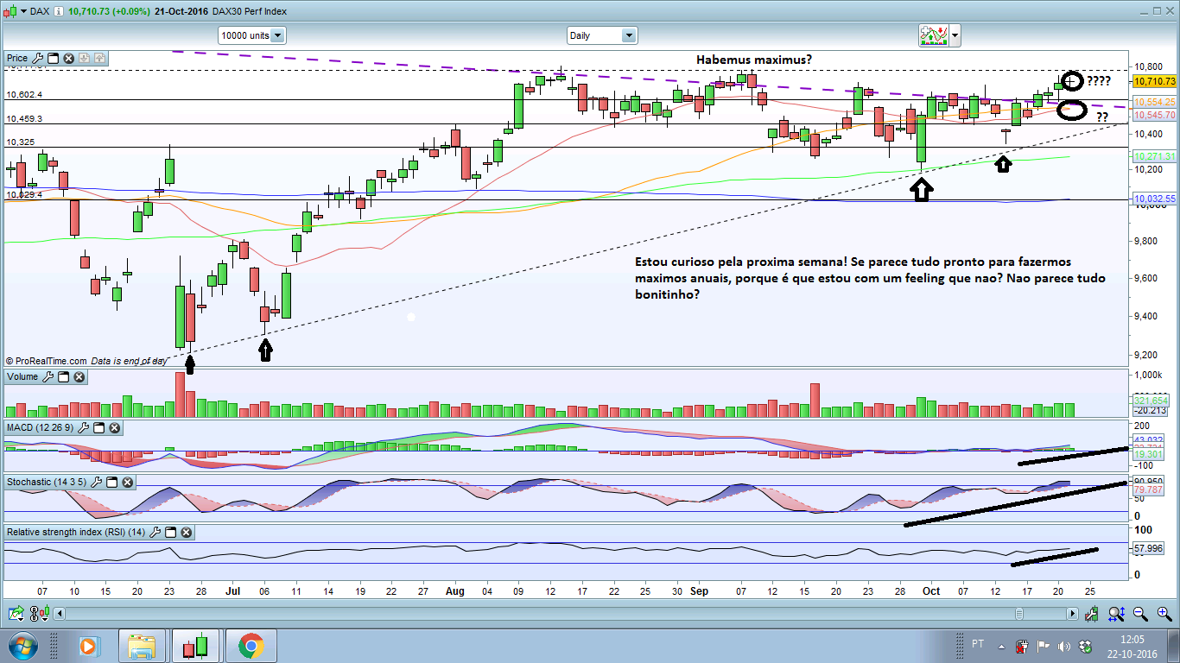Open Windows Explorer from taskbar
1180x663 pixels.
pyautogui.click(x=142, y=646)
